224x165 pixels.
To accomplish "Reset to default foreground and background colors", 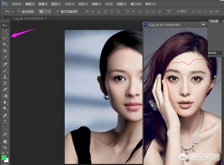I will 3,153.
